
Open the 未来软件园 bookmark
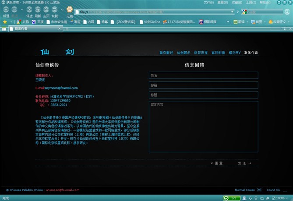(57, 22)
